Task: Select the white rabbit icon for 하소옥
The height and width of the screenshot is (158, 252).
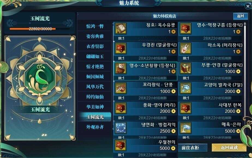Action: click(185, 48)
